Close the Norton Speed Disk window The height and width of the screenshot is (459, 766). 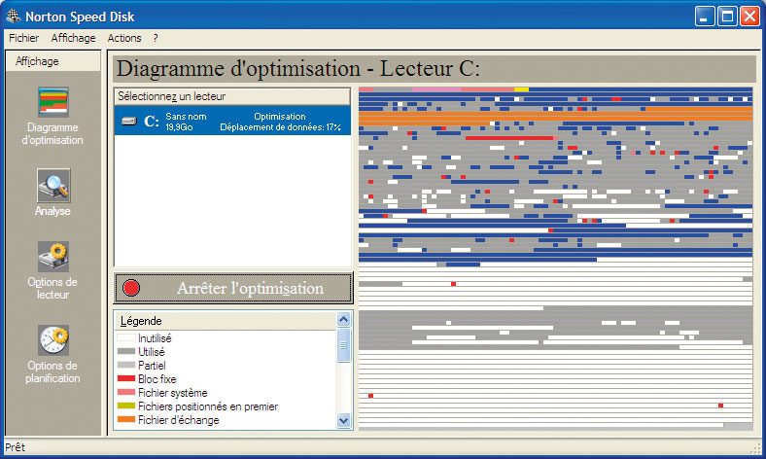[x=749, y=17]
